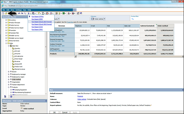Click the Swap rows and columns icon
This screenshot has width=184, height=114.
coord(78,14)
